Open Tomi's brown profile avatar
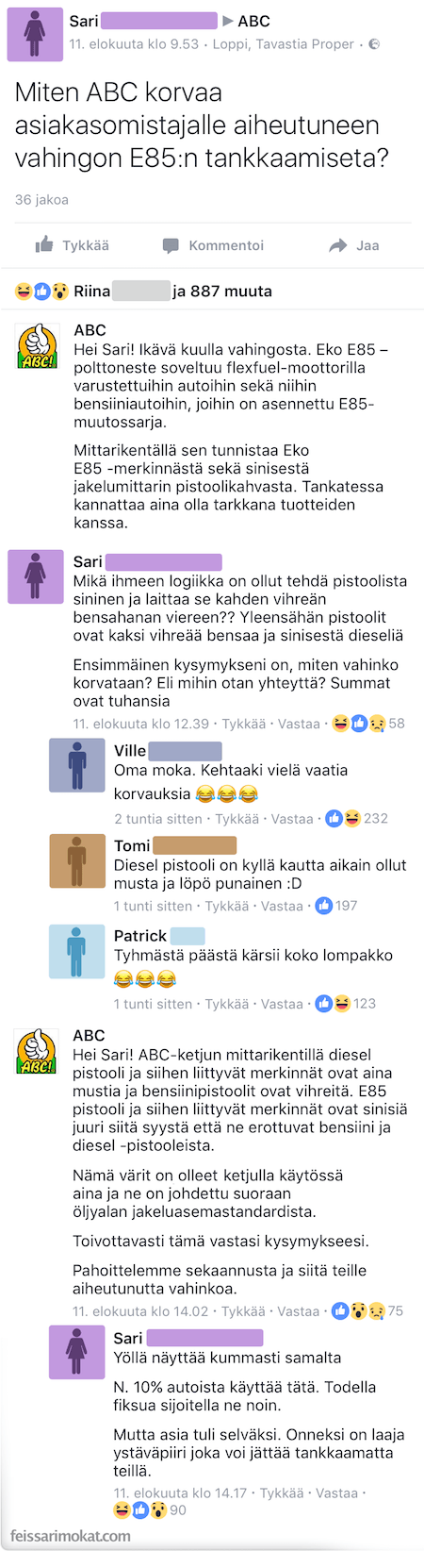 tap(77, 861)
